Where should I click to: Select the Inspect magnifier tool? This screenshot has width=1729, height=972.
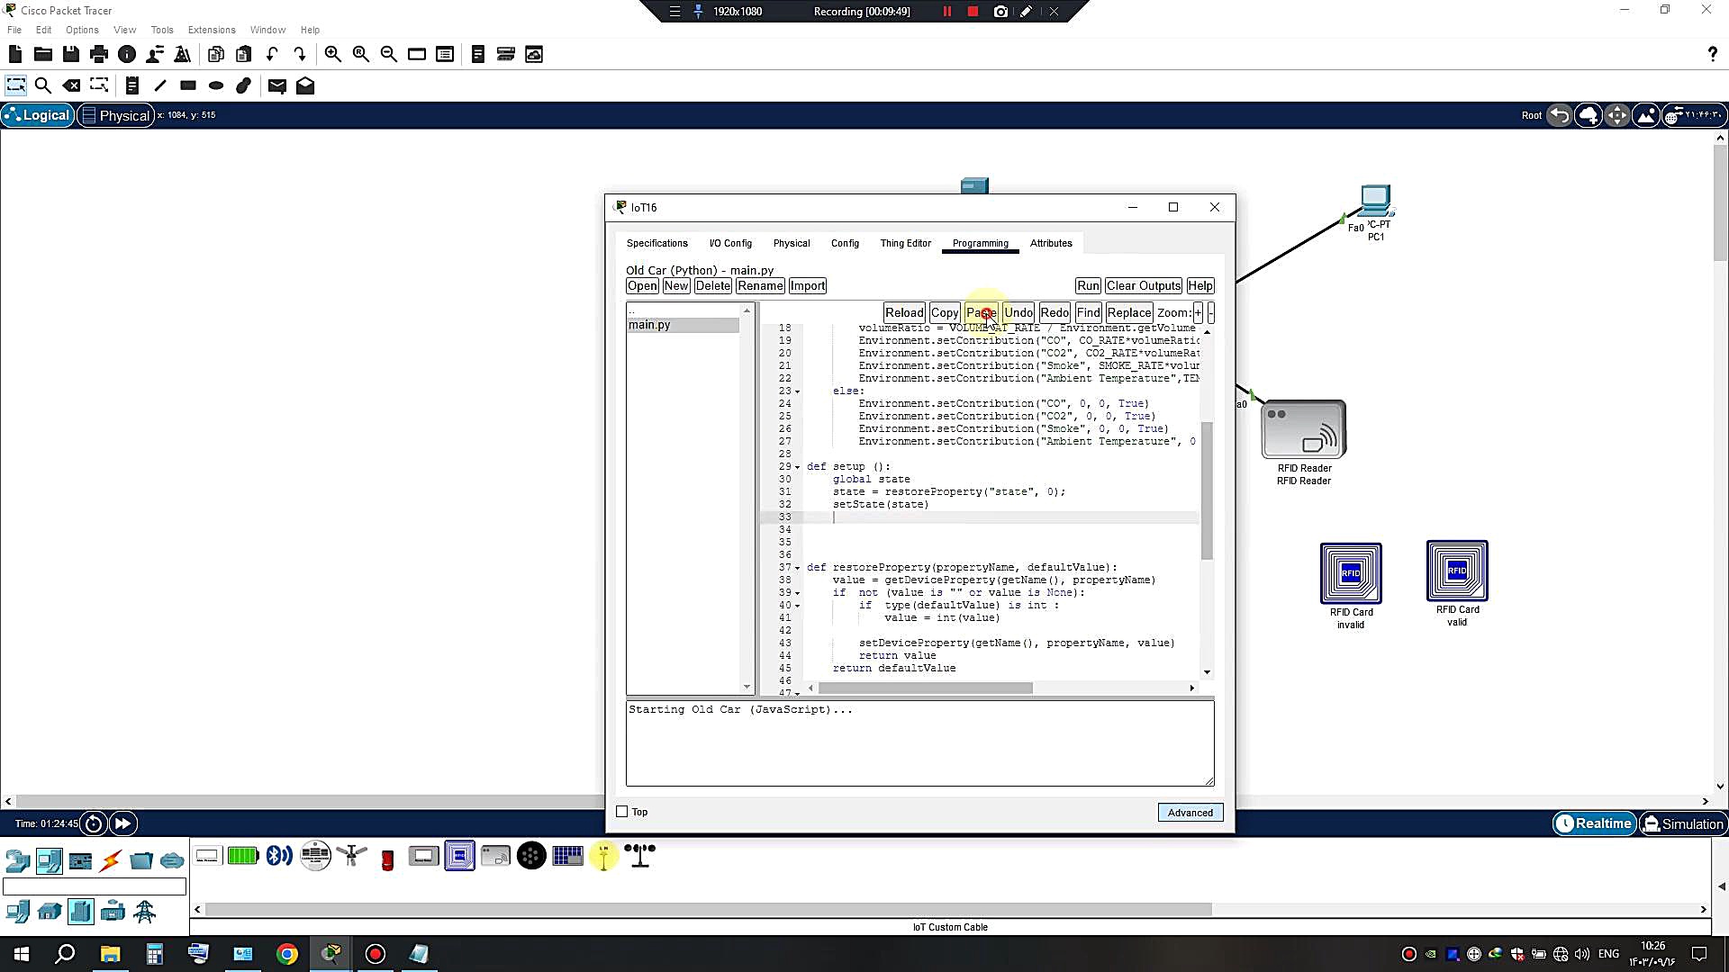point(42,85)
